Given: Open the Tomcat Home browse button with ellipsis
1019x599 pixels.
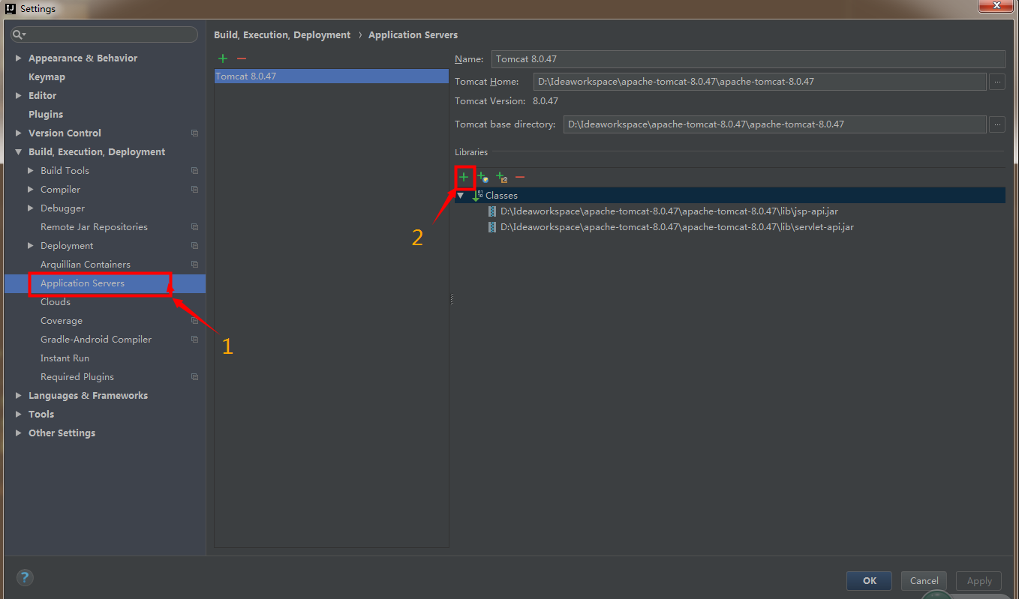Looking at the screenshot, I should 996,82.
